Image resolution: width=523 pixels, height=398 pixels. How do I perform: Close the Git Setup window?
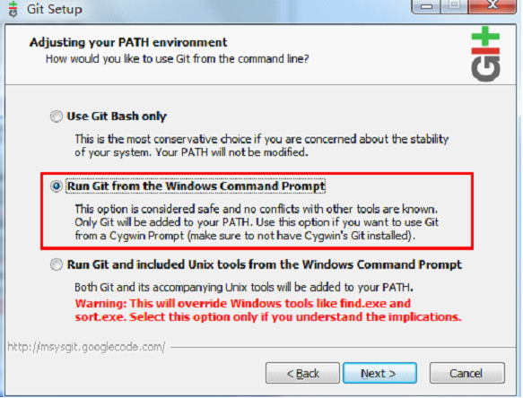click(x=492, y=6)
